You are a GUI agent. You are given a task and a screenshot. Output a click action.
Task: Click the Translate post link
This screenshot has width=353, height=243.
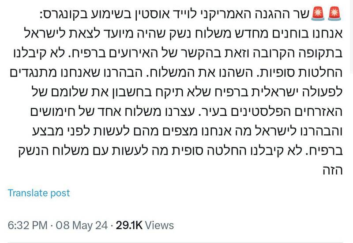[39, 193]
